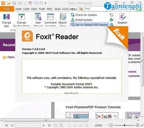
Task: Click the Copyright 2004-2015 Foxit Software line
Action: click(62, 53)
